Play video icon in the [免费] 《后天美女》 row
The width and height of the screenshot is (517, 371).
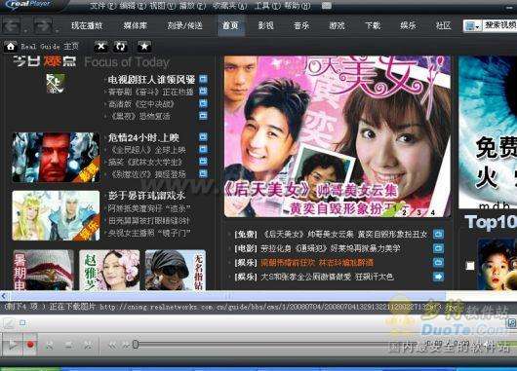coord(438,234)
